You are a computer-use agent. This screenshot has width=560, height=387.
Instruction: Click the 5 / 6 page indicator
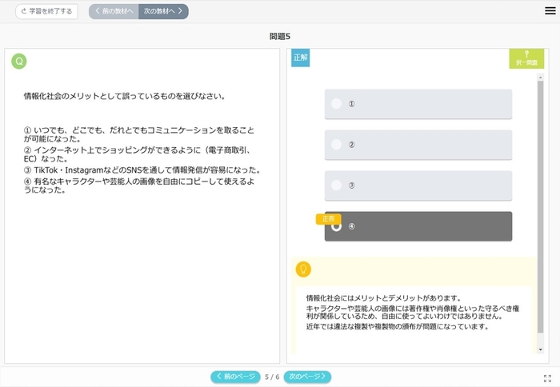[x=272, y=377]
